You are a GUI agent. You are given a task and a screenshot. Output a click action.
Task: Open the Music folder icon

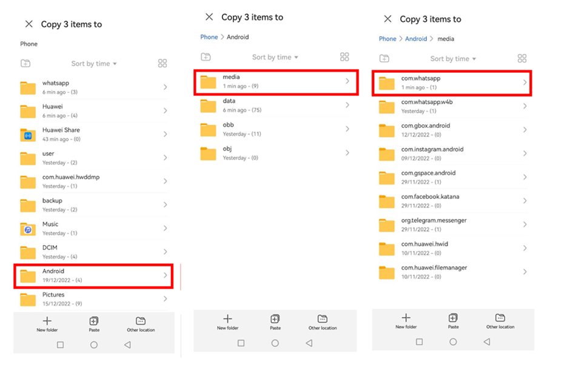click(x=28, y=229)
